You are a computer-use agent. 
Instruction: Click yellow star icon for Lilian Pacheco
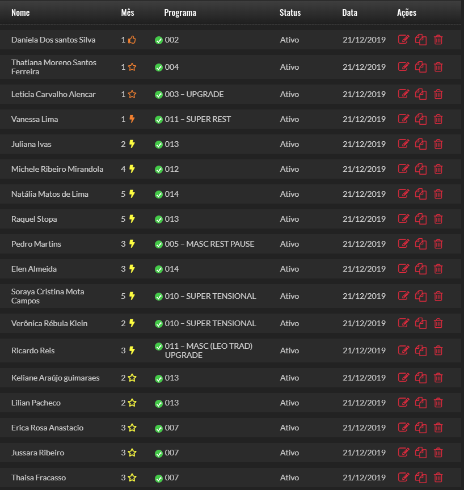pyautogui.click(x=132, y=403)
